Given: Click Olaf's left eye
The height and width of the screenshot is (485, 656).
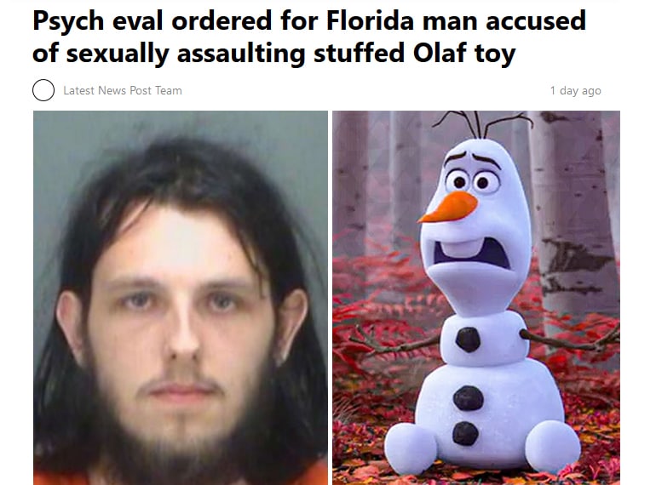Looking at the screenshot, I should click(x=458, y=182).
